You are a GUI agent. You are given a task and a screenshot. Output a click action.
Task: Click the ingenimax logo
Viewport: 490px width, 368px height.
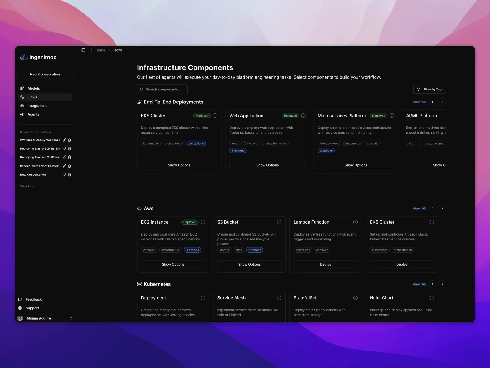(38, 57)
